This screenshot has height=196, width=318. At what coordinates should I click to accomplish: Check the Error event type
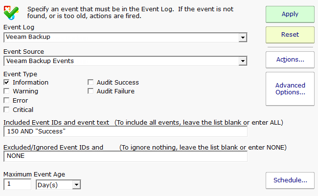pyautogui.click(x=7, y=101)
